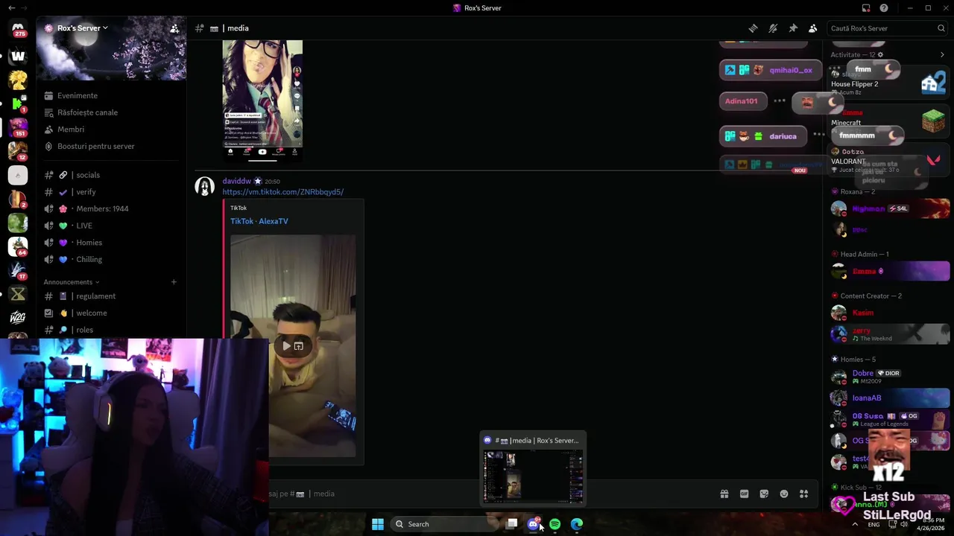Screen dimensions: 954x536
Task: Select the socials channel
Action: pos(112,175)
